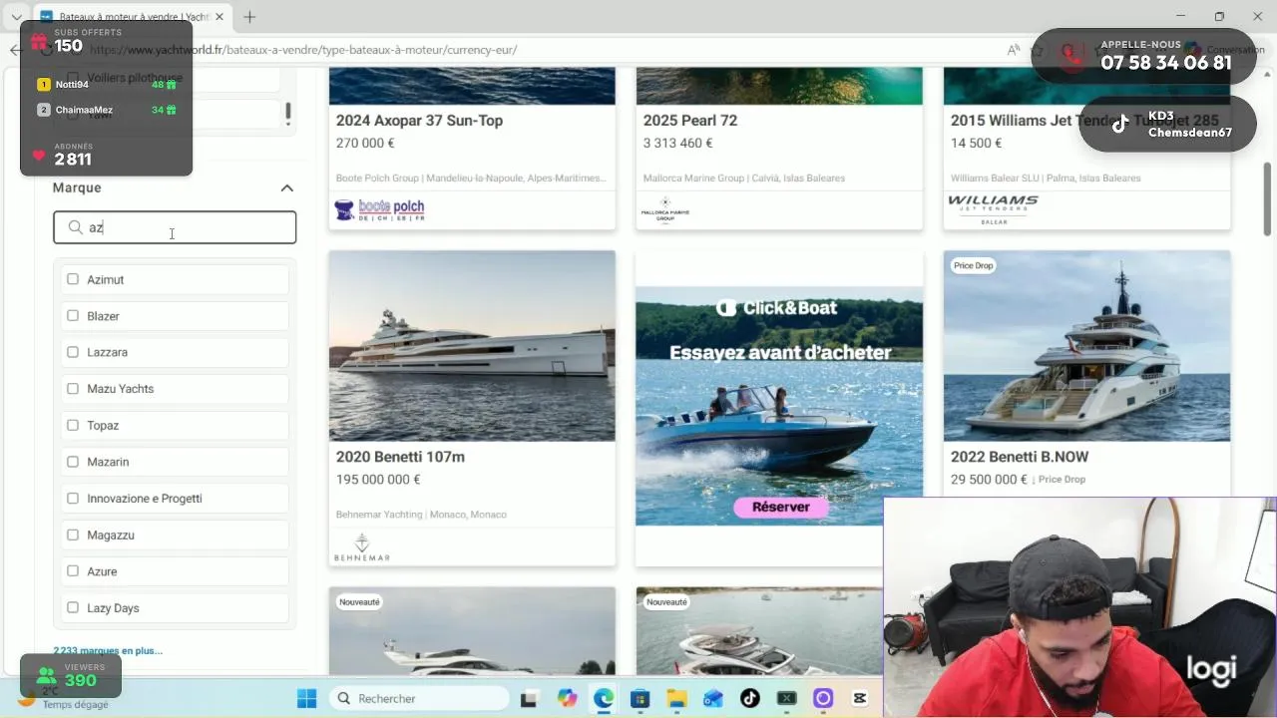The height and width of the screenshot is (718, 1277).
Task: Open the 2025 Pearl 72 listing title
Action: click(x=690, y=120)
